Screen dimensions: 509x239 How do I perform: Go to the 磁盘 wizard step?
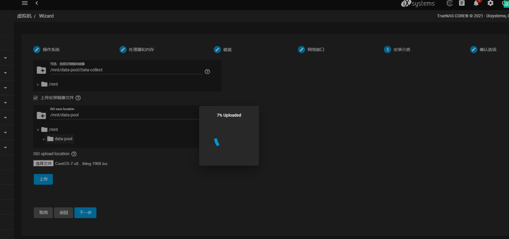click(223, 50)
